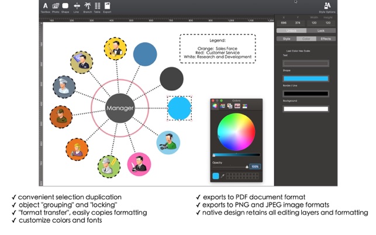Select the Branch palm tree tool
Image resolution: width=376 pixels, height=235 pixels.
click(88, 8)
